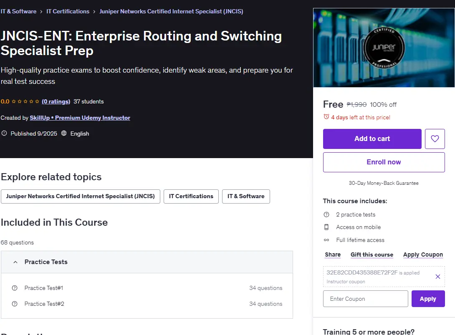Select Juniper Networks Certified Internet Specialist topic
This screenshot has height=335, width=455.
coord(81,196)
